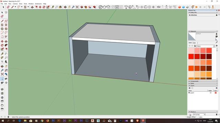Screen dimensions: 220x123
Task: Open Windows Start menu
Action: 3,121
